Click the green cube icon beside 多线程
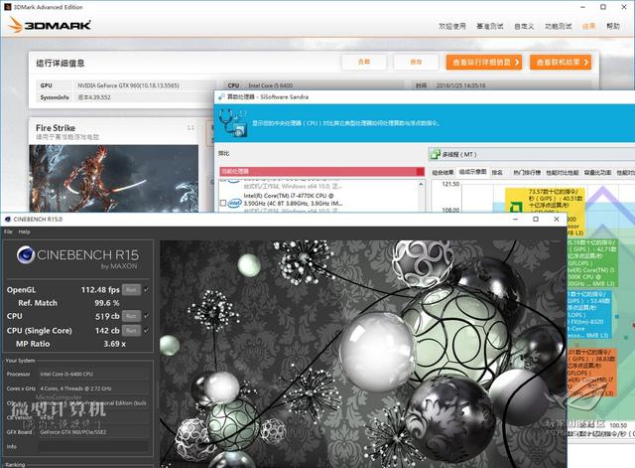635x468 pixels. point(436,154)
